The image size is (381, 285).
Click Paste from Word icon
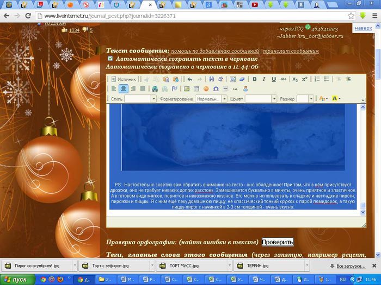click(x=175, y=79)
